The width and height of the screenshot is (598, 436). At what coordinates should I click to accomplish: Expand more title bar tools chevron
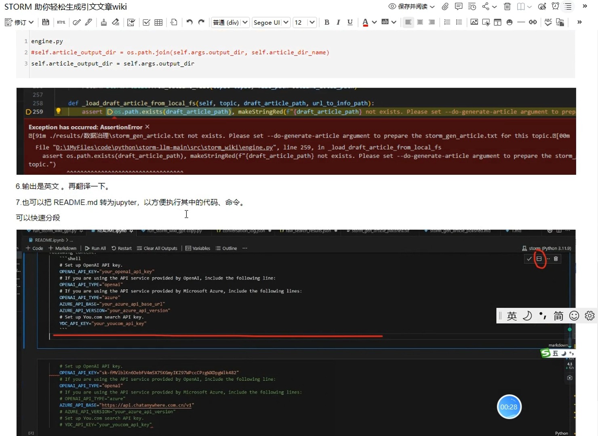[585, 6]
